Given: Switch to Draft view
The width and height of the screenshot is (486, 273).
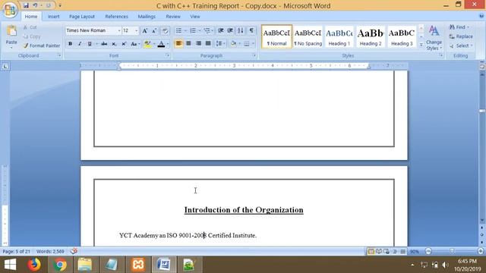Looking at the screenshot, I should coord(402,251).
